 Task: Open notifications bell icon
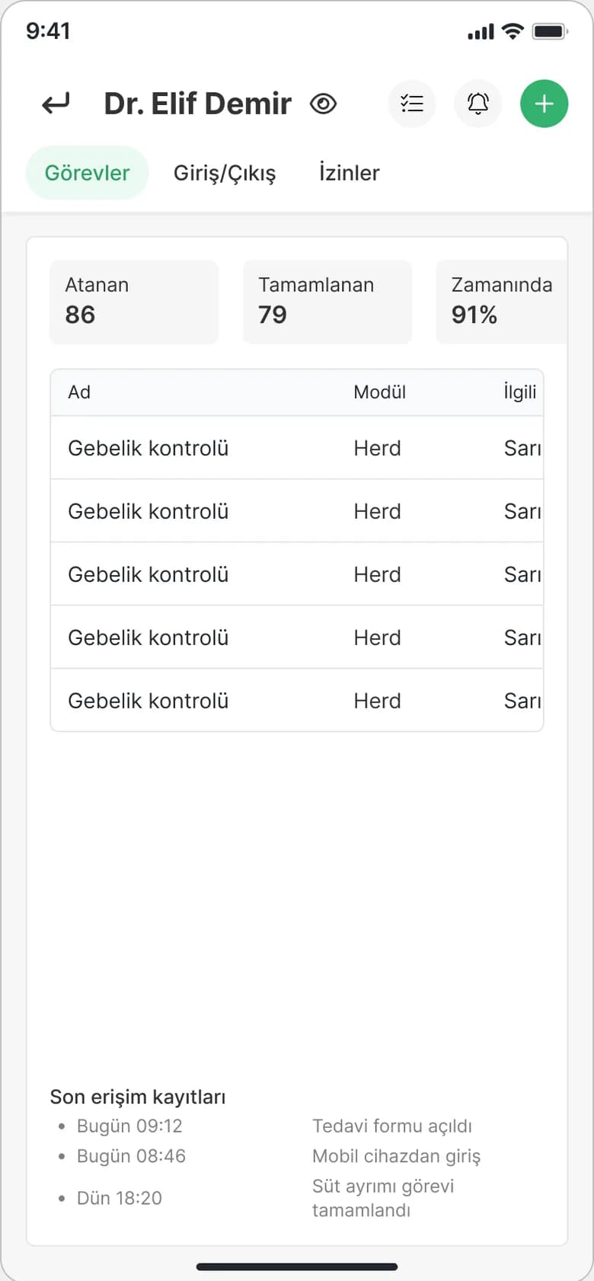[478, 104]
